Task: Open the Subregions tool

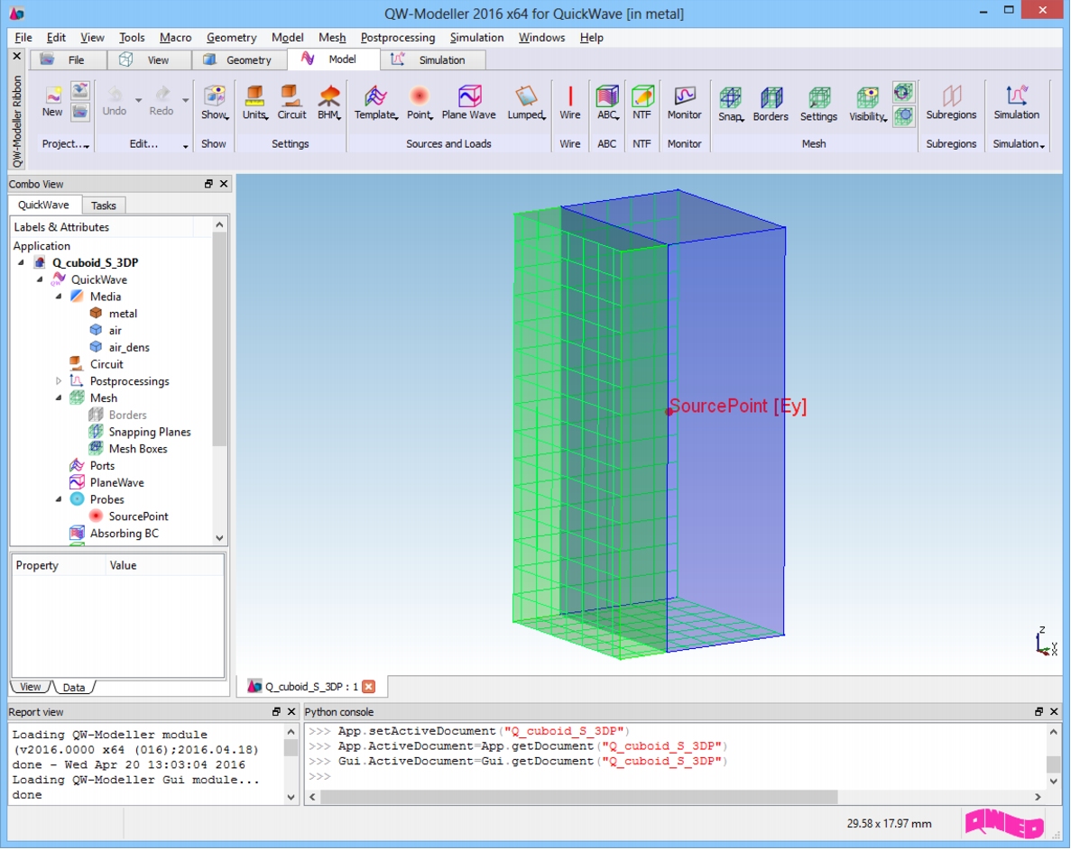Action: point(951,103)
